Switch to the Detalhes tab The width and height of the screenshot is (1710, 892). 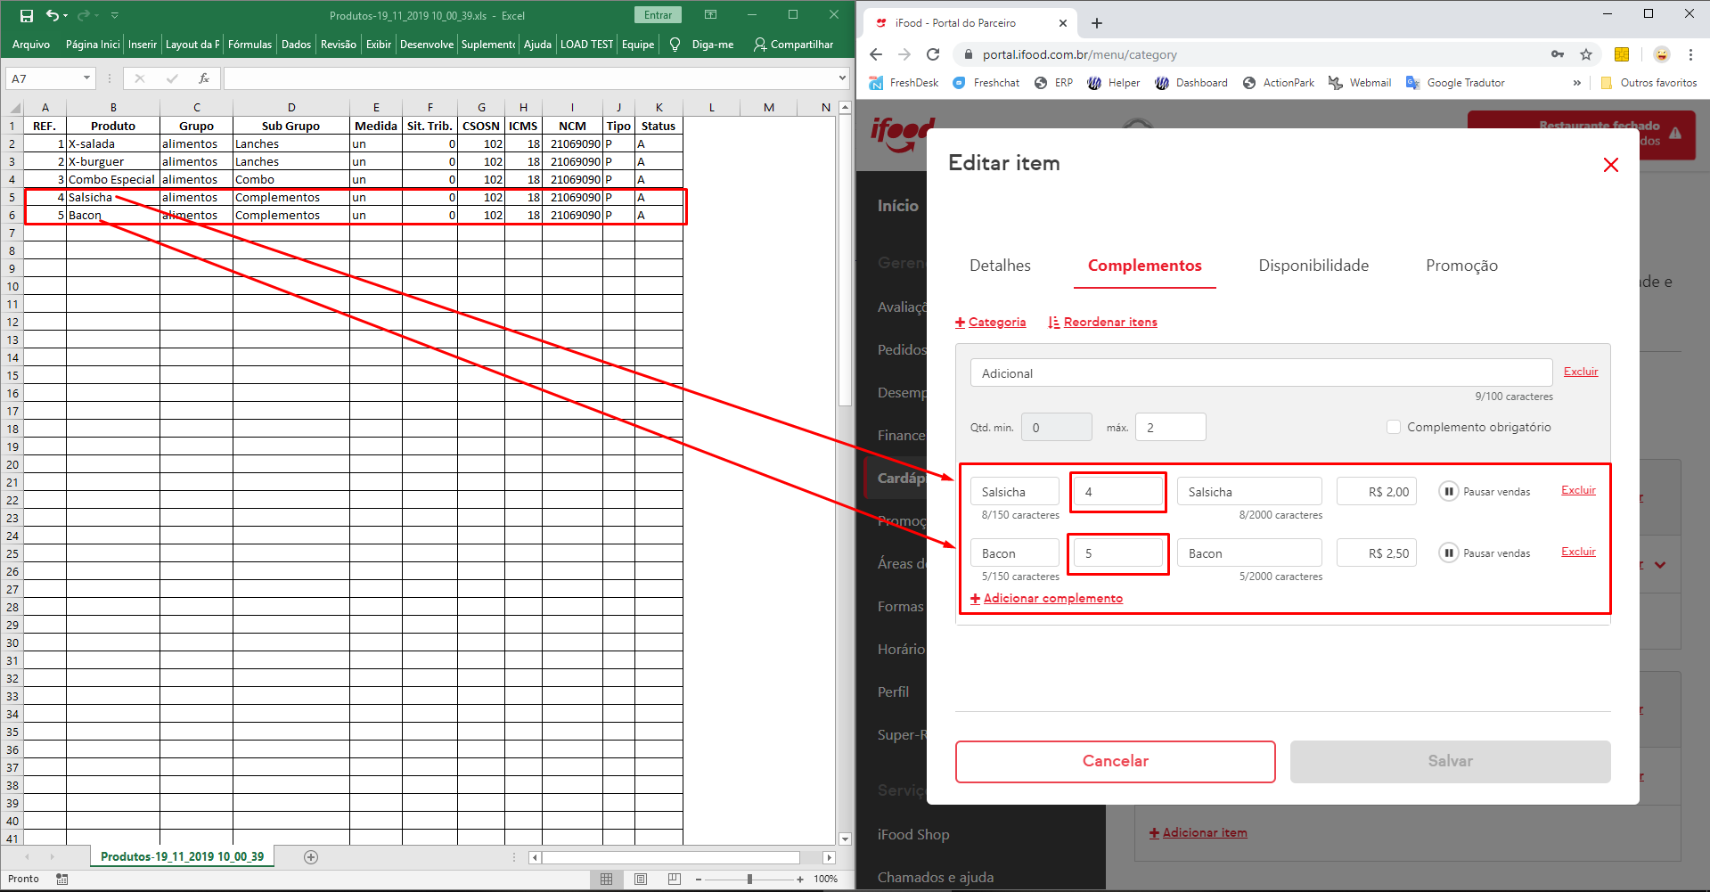point(1000,266)
